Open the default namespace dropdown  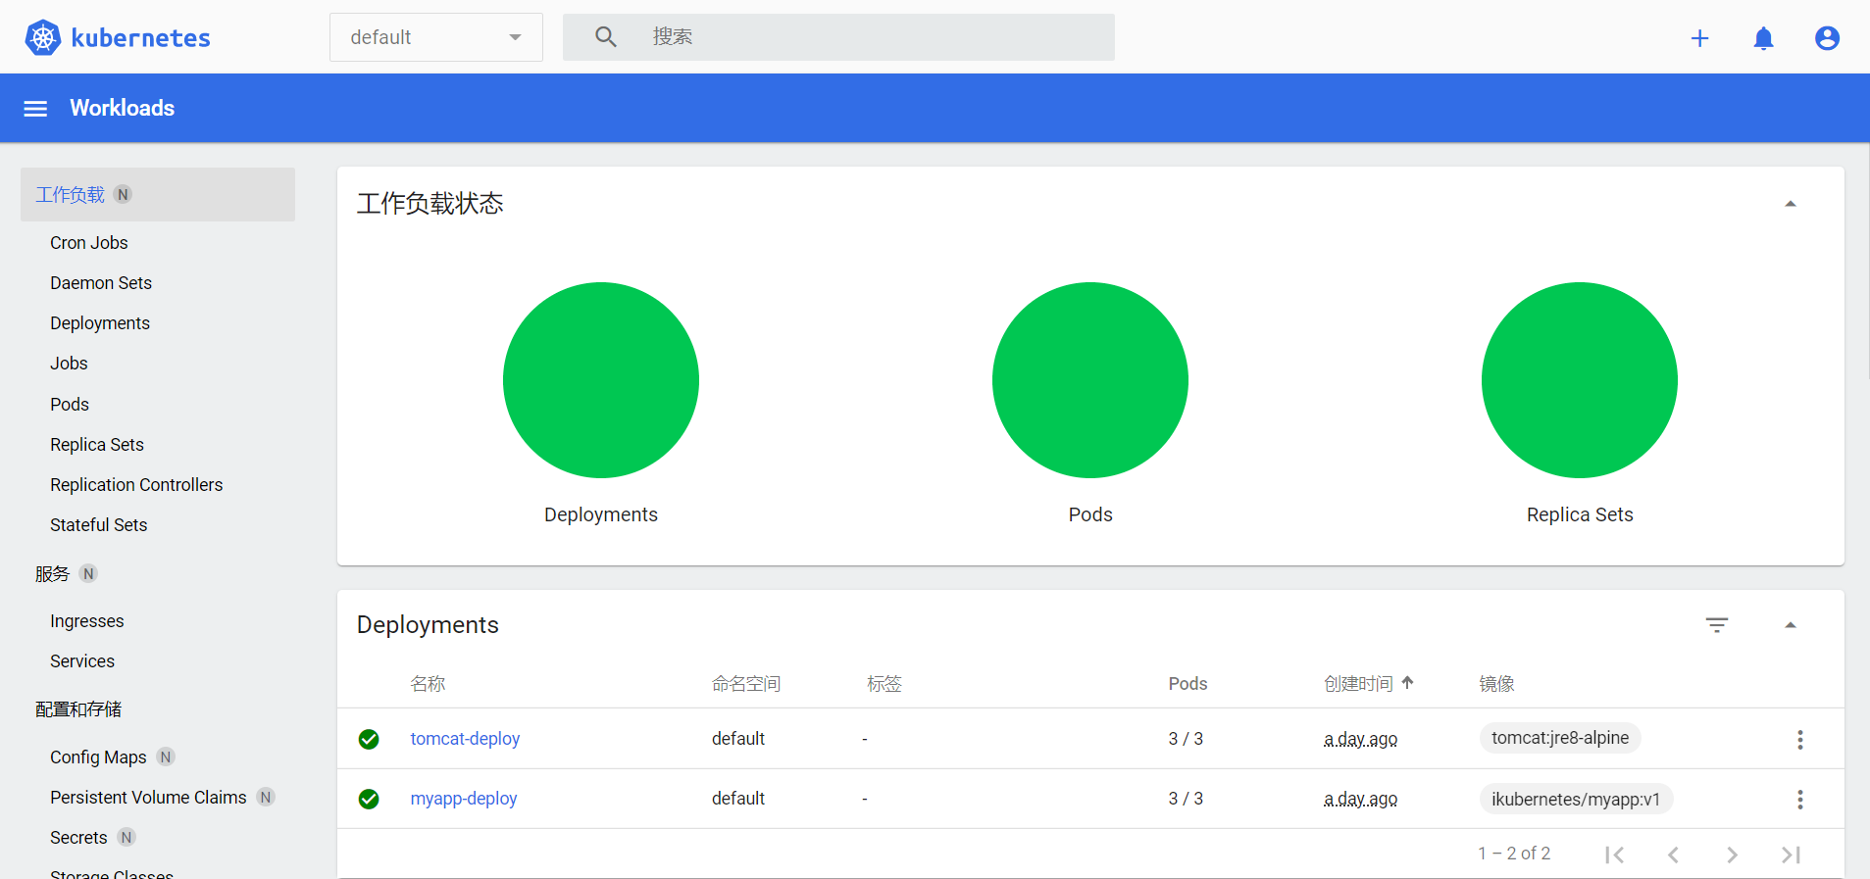436,37
